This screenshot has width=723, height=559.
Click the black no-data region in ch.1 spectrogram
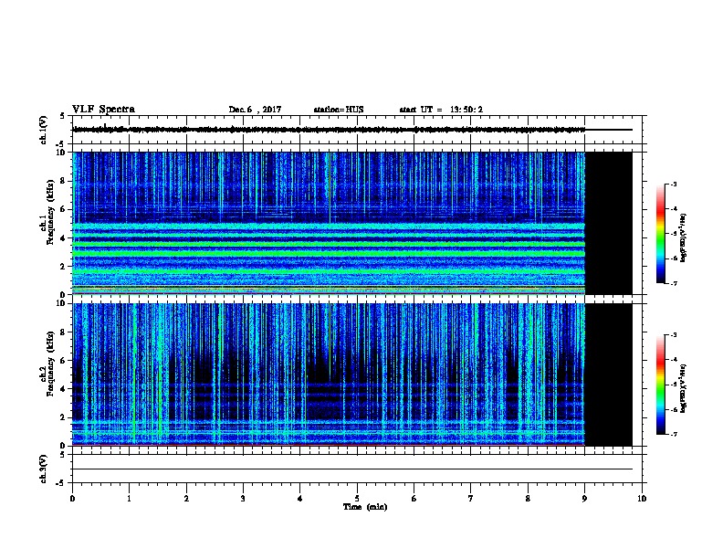point(609,223)
